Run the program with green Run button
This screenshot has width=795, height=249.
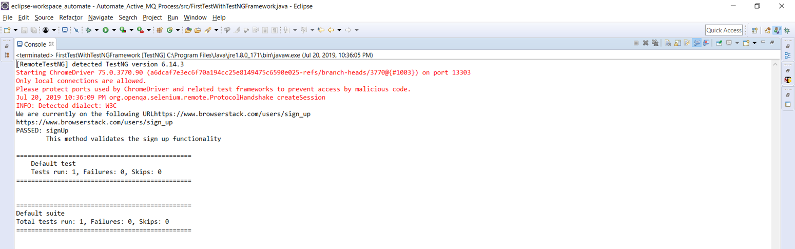pyautogui.click(x=106, y=30)
